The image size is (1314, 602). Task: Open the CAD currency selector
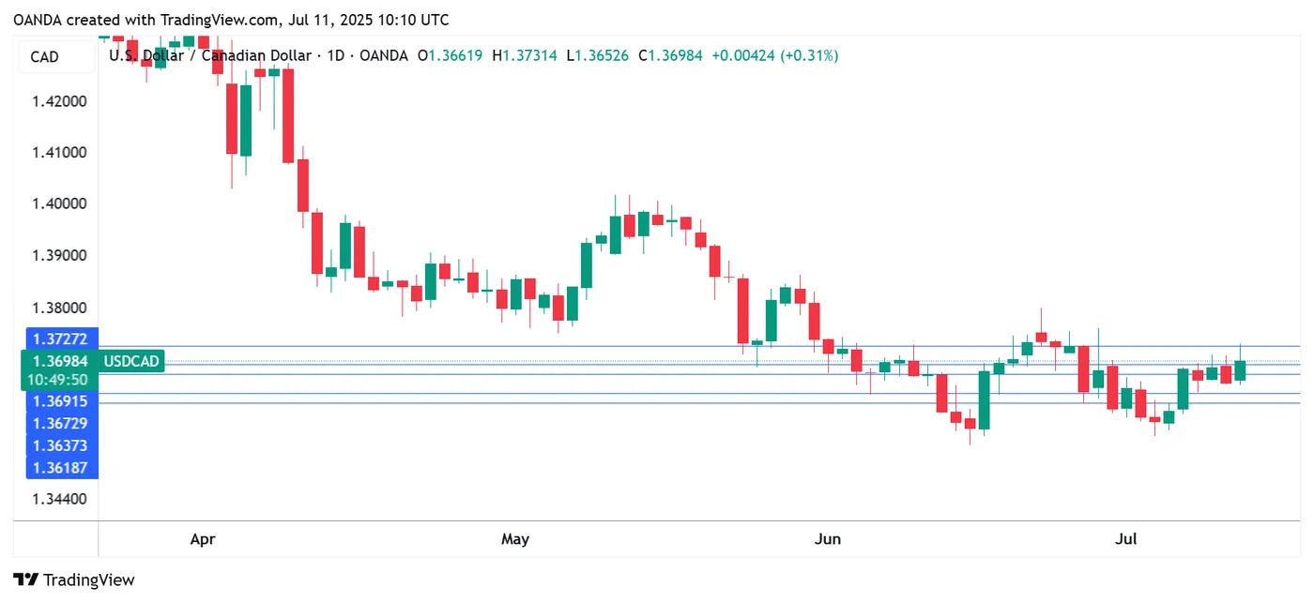[45, 57]
